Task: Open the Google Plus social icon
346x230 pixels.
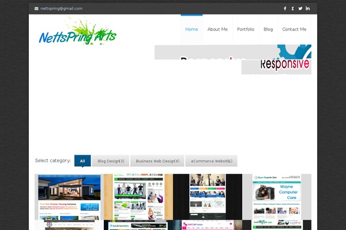Action: (292, 9)
